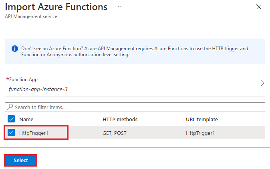Viewport: 270px width, 169px height.
Task: Click the HTTP trigger info message text
Action: coord(135,52)
